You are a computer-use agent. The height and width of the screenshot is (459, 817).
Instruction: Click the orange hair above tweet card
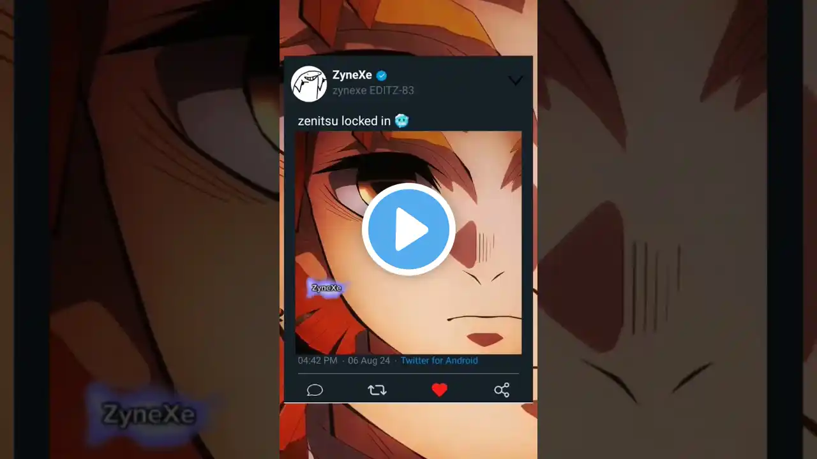click(x=408, y=25)
